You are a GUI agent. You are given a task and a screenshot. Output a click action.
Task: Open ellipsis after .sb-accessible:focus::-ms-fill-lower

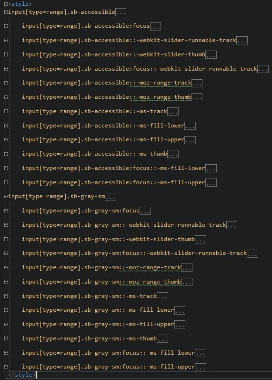(211, 169)
